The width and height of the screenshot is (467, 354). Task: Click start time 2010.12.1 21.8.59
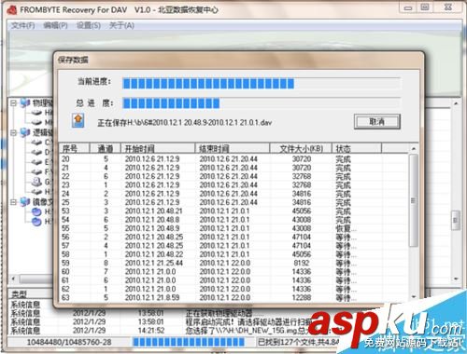point(152,297)
